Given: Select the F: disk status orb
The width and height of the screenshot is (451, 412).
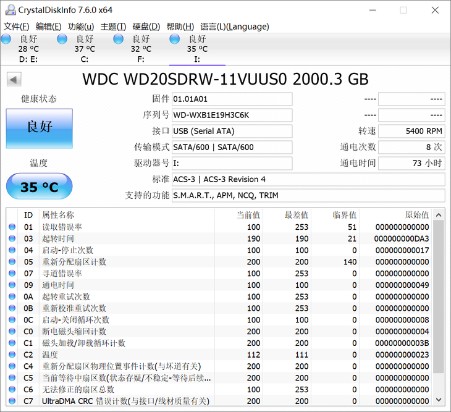Looking at the screenshot, I should (x=118, y=39).
